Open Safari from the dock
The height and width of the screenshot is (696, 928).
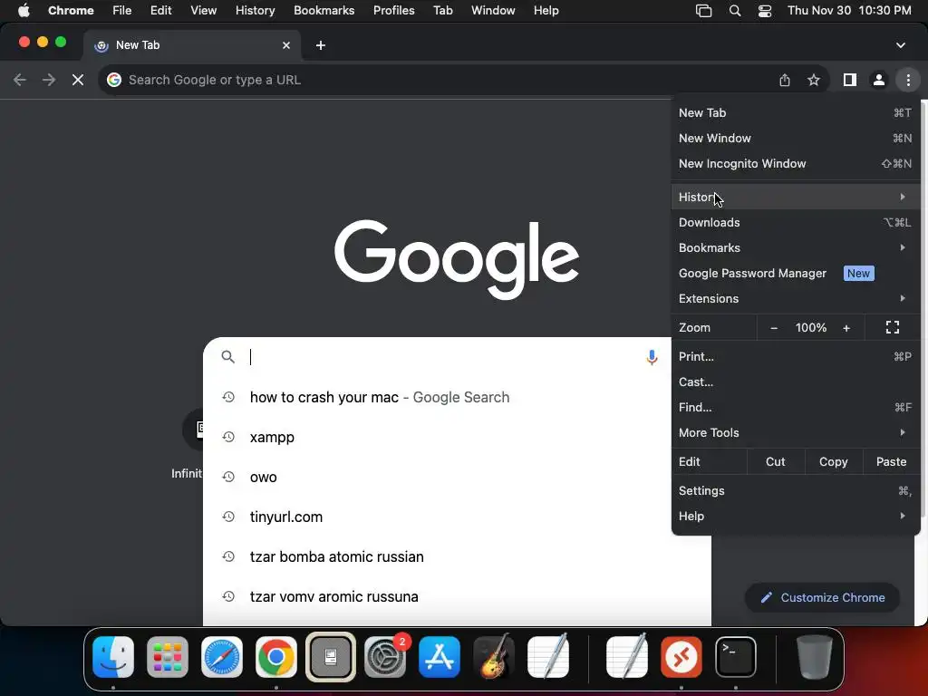[222, 657]
